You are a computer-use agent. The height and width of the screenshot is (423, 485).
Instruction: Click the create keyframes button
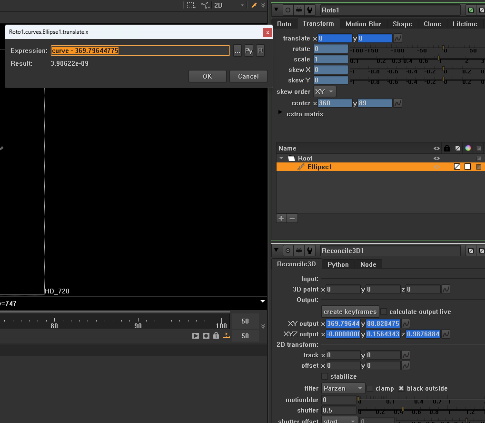click(350, 312)
